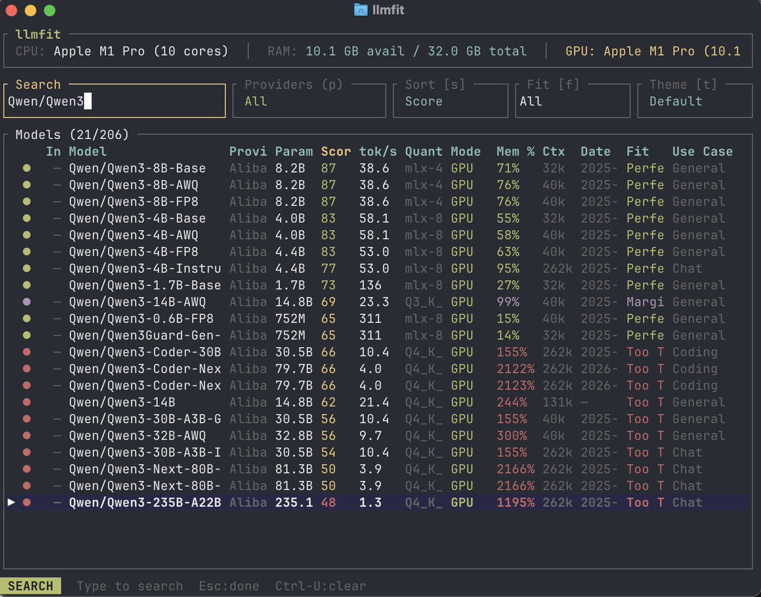Select the Qwen/Qwen3-32B-AWQ model row
Viewport: 761px width, 597px height.
coord(377,436)
